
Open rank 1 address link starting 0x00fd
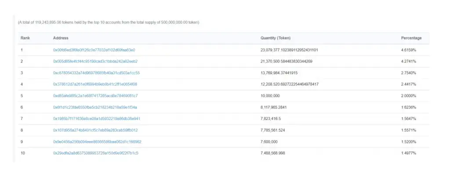click(x=94, y=50)
